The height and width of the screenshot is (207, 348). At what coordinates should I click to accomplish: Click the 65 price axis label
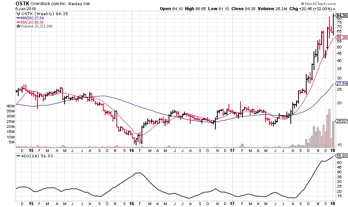tap(339, 31)
